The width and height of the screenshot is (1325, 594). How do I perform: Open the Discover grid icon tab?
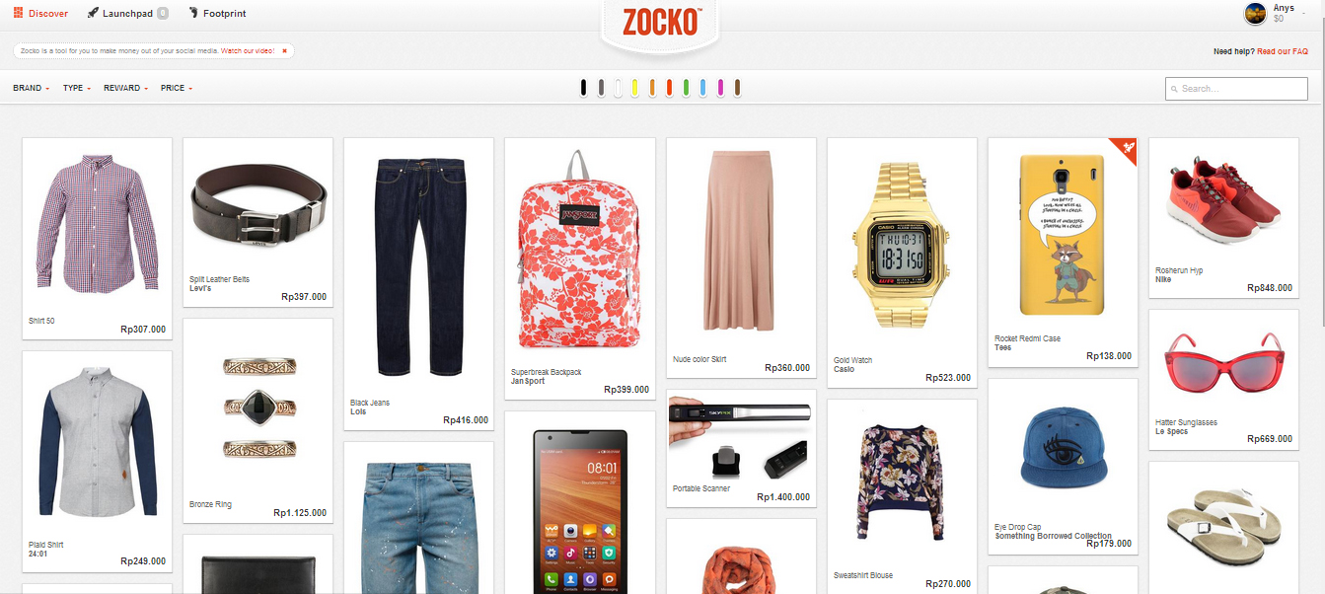click(x=18, y=13)
